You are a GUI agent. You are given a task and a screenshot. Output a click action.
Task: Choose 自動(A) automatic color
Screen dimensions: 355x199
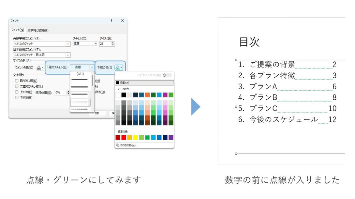pyautogui.click(x=144, y=83)
